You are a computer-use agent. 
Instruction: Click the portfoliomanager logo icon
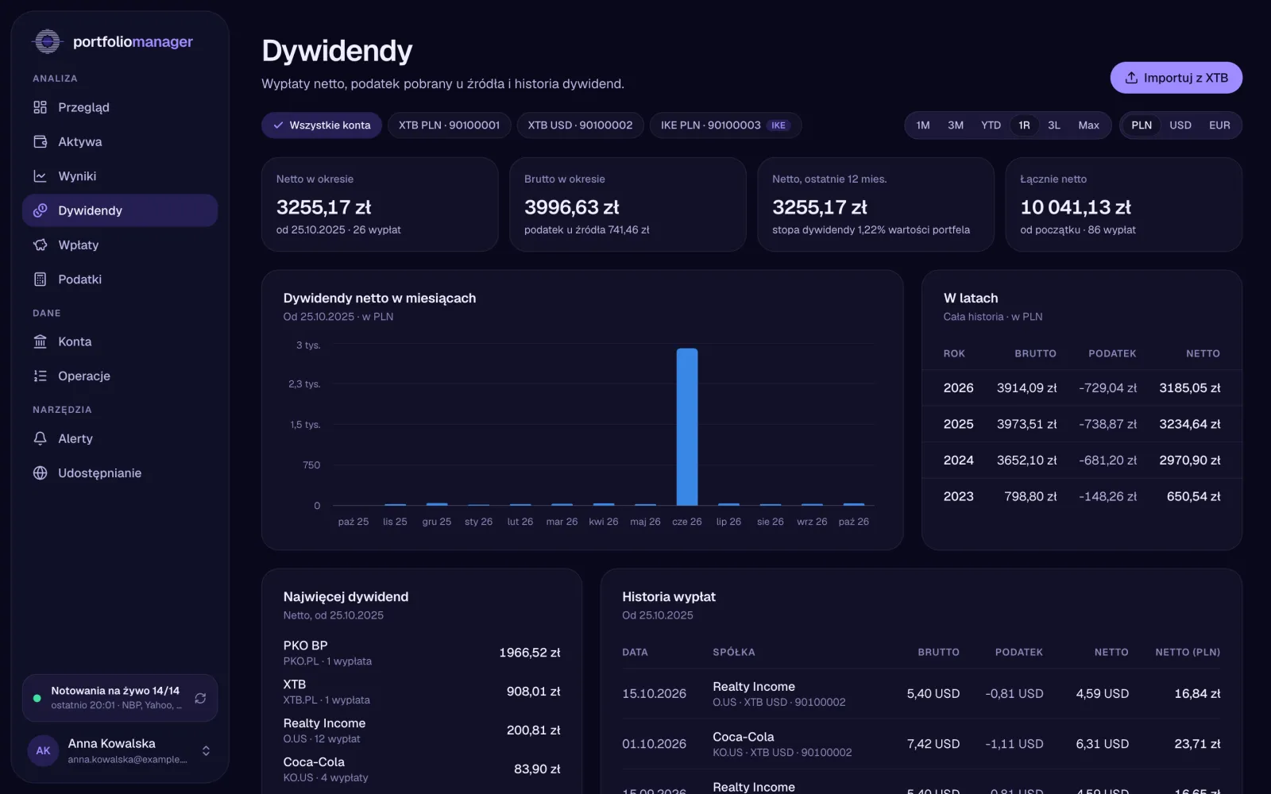(48, 41)
